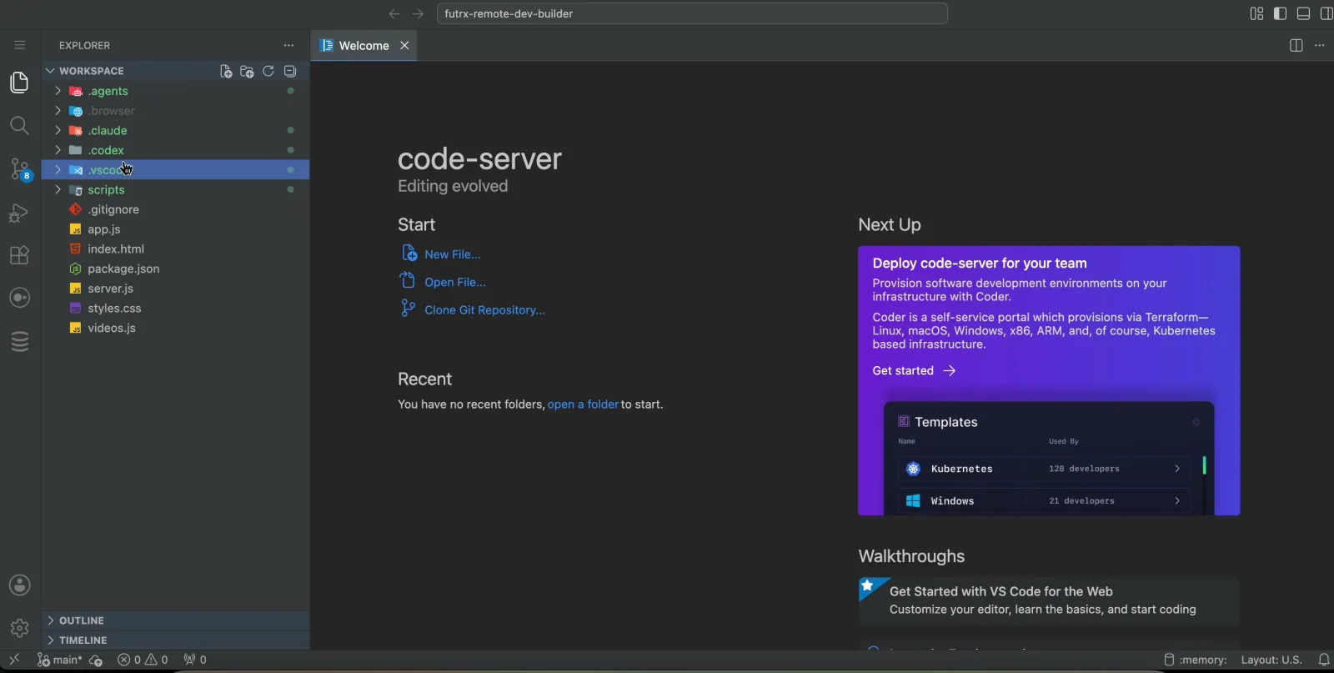
Task: Open Explorer views and more actions menu
Action: [x=288, y=46]
